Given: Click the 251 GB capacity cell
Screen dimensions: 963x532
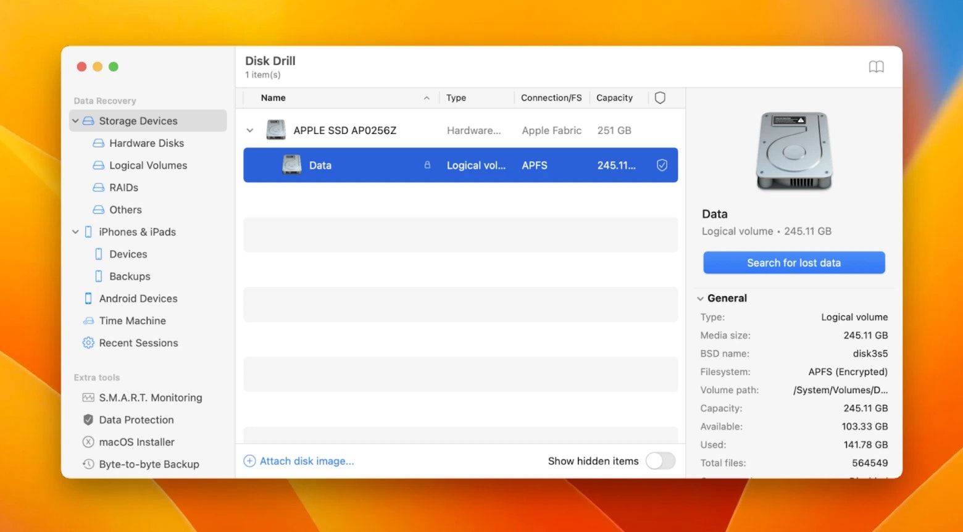Looking at the screenshot, I should click(614, 130).
